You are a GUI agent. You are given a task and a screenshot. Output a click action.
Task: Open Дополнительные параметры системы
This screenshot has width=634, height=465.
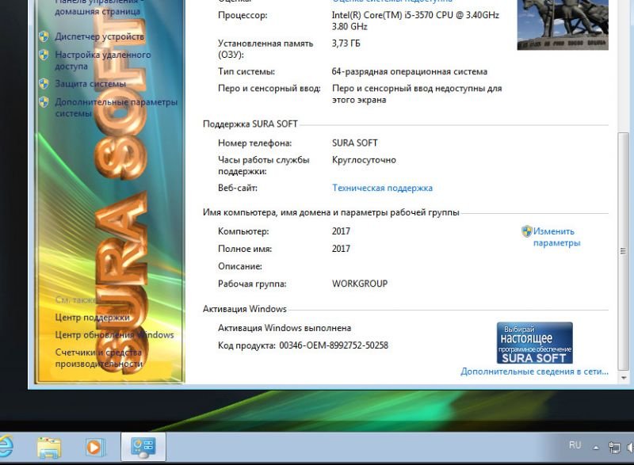coord(116,108)
